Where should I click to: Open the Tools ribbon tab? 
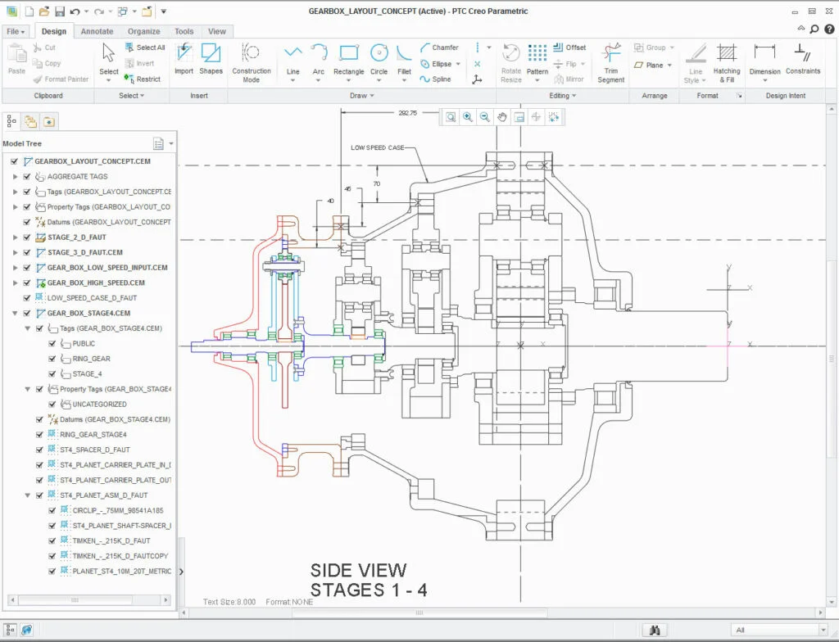(184, 30)
